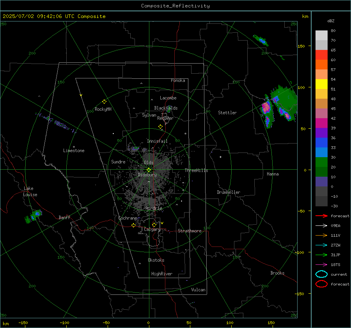Click the pink storm cell core northeast of Stettler
This screenshot has width=351, height=328.
tap(266, 107)
